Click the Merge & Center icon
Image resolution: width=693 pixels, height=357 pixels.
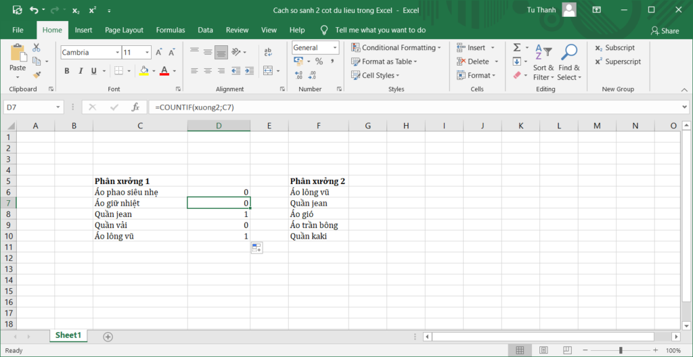click(x=267, y=70)
